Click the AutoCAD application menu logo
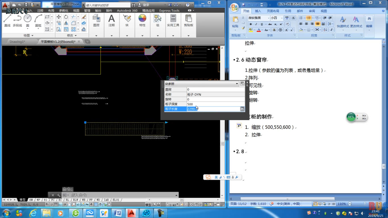The height and width of the screenshot is (218, 388). (x=5, y=5)
